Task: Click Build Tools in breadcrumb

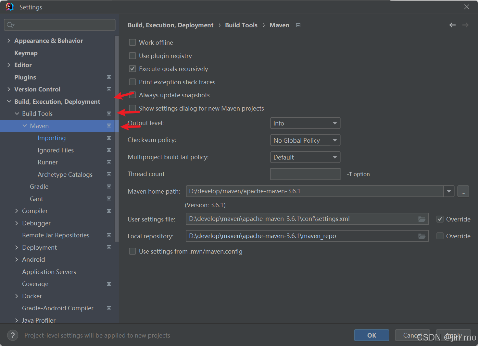Action: (x=241, y=25)
